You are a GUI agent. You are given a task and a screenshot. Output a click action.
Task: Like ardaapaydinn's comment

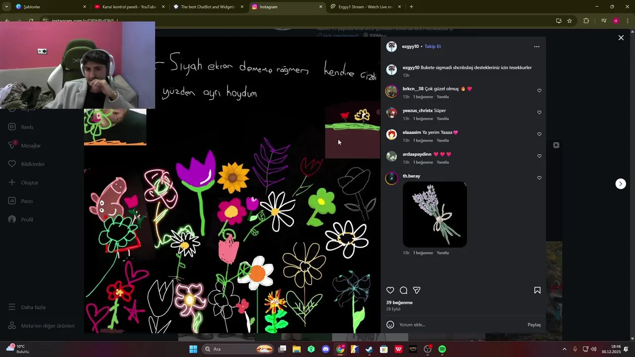pos(539,156)
